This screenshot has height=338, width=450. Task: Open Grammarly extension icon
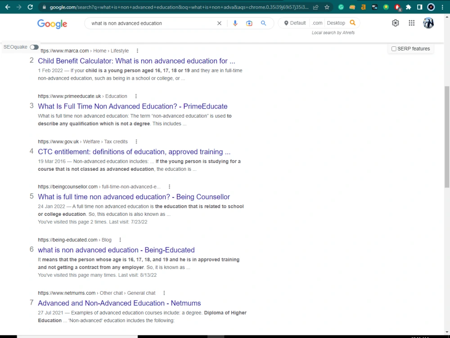(x=341, y=7)
